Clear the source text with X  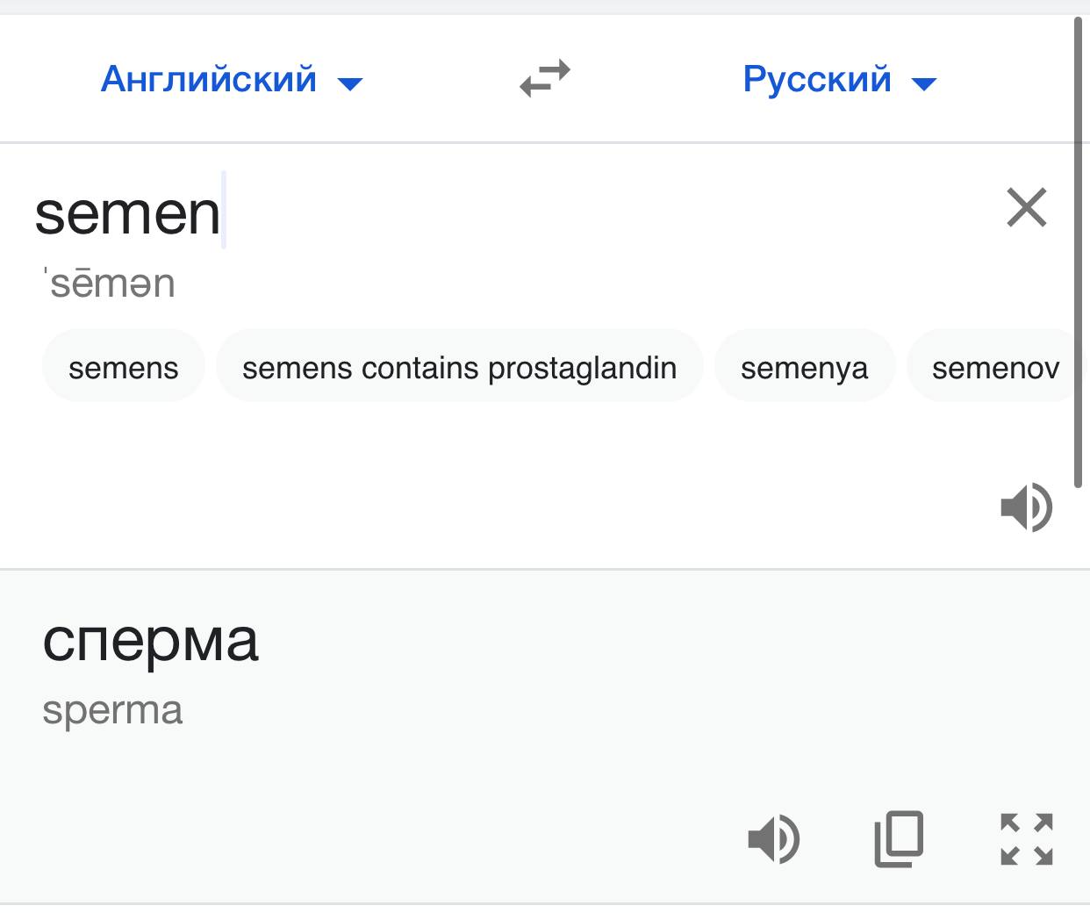(x=1027, y=207)
